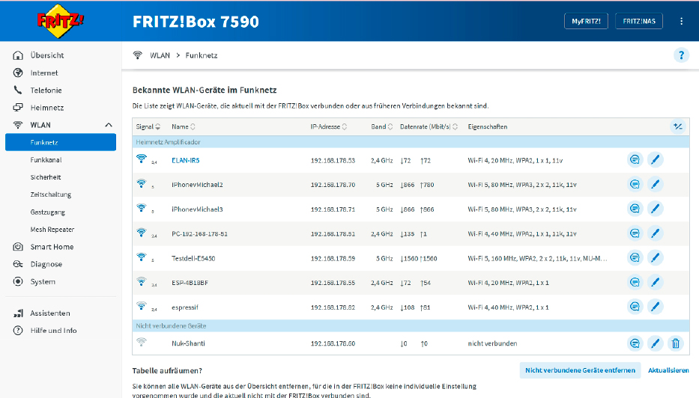Click the Nicht verbundene Geräte group header
This screenshot has height=398, width=699.
pyautogui.click(x=411, y=326)
